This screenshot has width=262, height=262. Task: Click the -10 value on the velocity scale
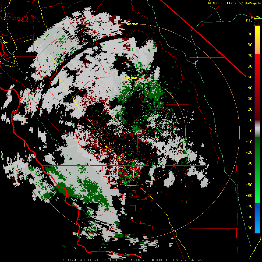(x=249, y=142)
